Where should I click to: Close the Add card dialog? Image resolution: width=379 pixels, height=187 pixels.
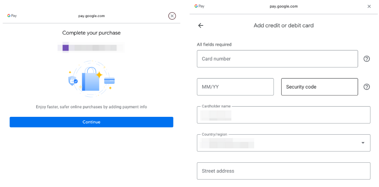tap(369, 6)
